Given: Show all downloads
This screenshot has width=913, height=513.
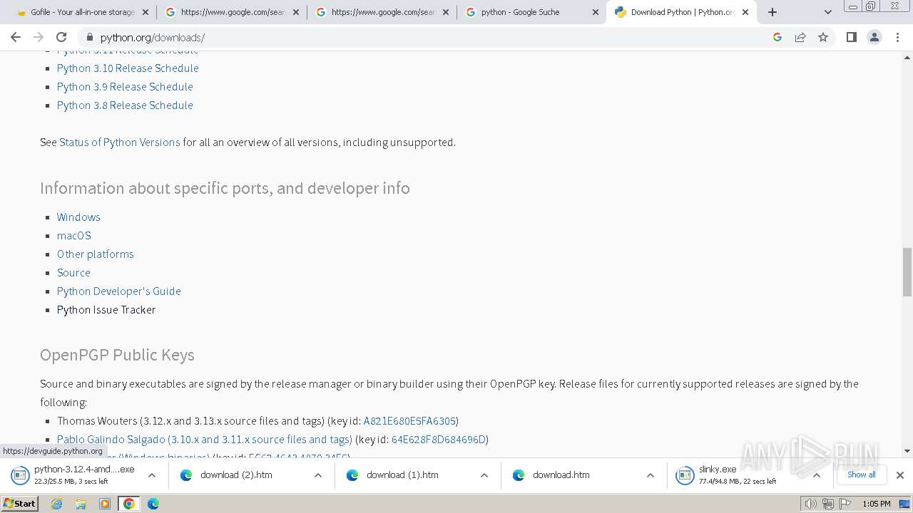Looking at the screenshot, I should pyautogui.click(x=861, y=475).
